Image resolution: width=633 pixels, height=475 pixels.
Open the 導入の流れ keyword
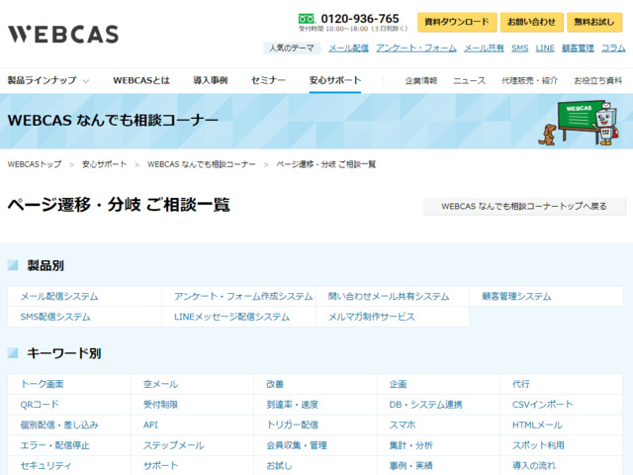coord(534,466)
